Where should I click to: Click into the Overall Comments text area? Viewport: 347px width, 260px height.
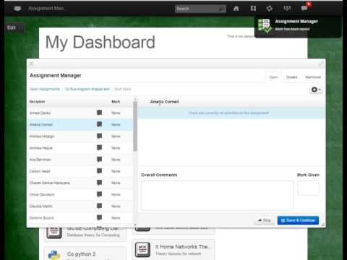click(218, 195)
